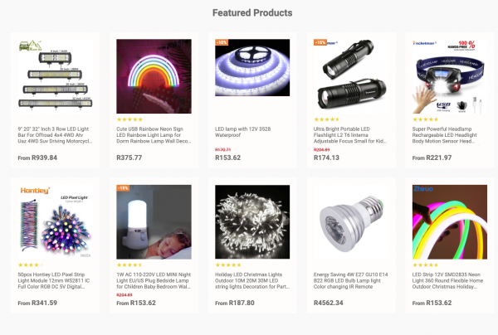The height and width of the screenshot is (335, 498).
Task: Click the -10% badge on the LED lamp
Action: click(222, 41)
